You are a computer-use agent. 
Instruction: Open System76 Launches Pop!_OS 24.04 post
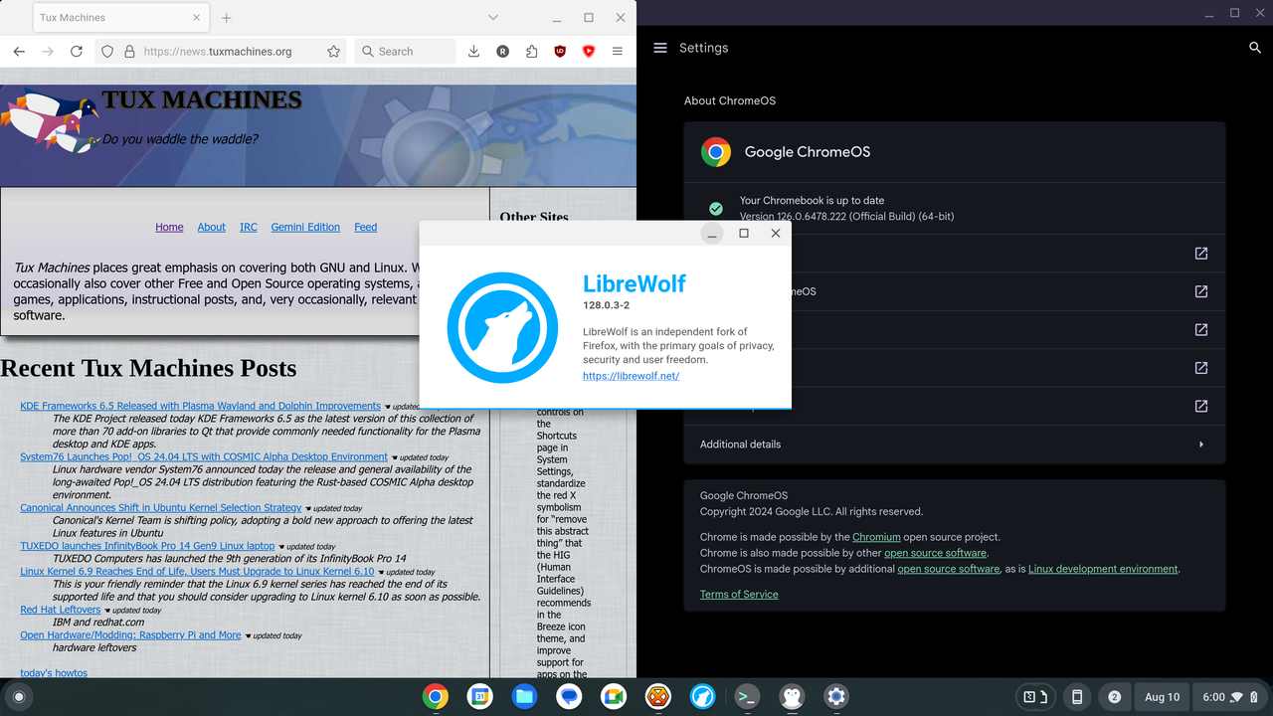click(x=204, y=456)
